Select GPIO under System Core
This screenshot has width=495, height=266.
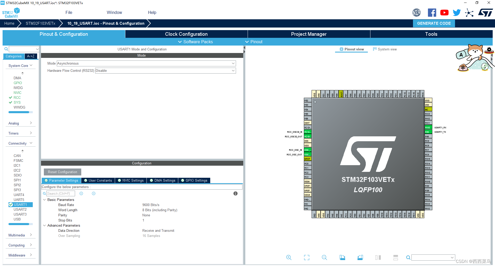18,83
